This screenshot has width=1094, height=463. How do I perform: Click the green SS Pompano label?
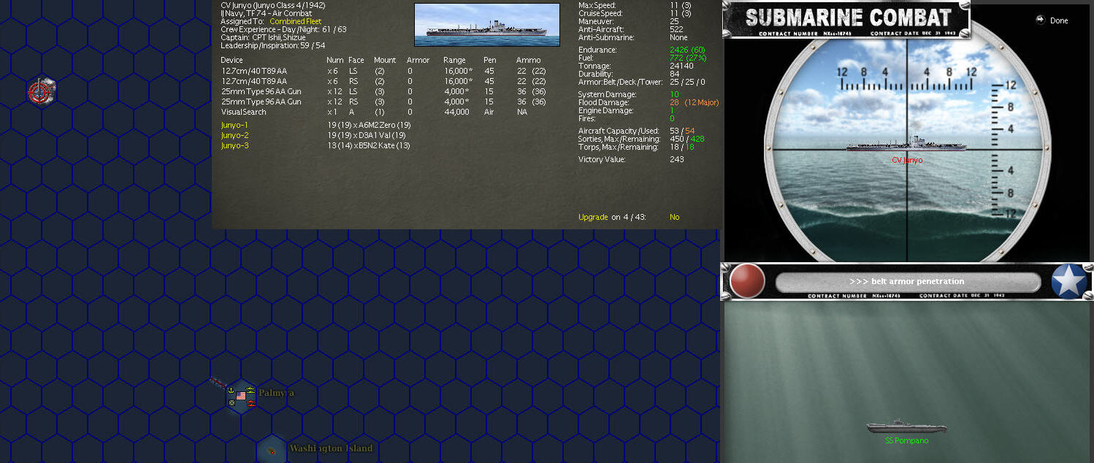(906, 440)
